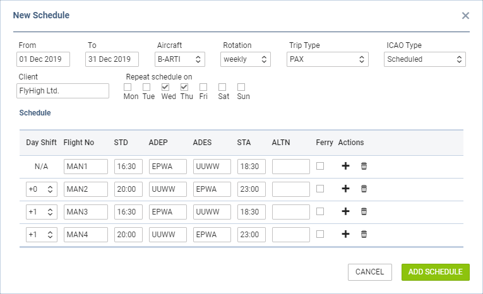Mark MAN4 flight as Ferry
Image resolution: width=483 pixels, height=294 pixels.
(x=320, y=234)
